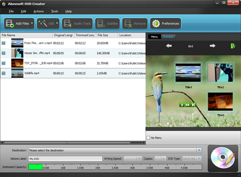Click the Burn DVD disc button

[223, 158]
